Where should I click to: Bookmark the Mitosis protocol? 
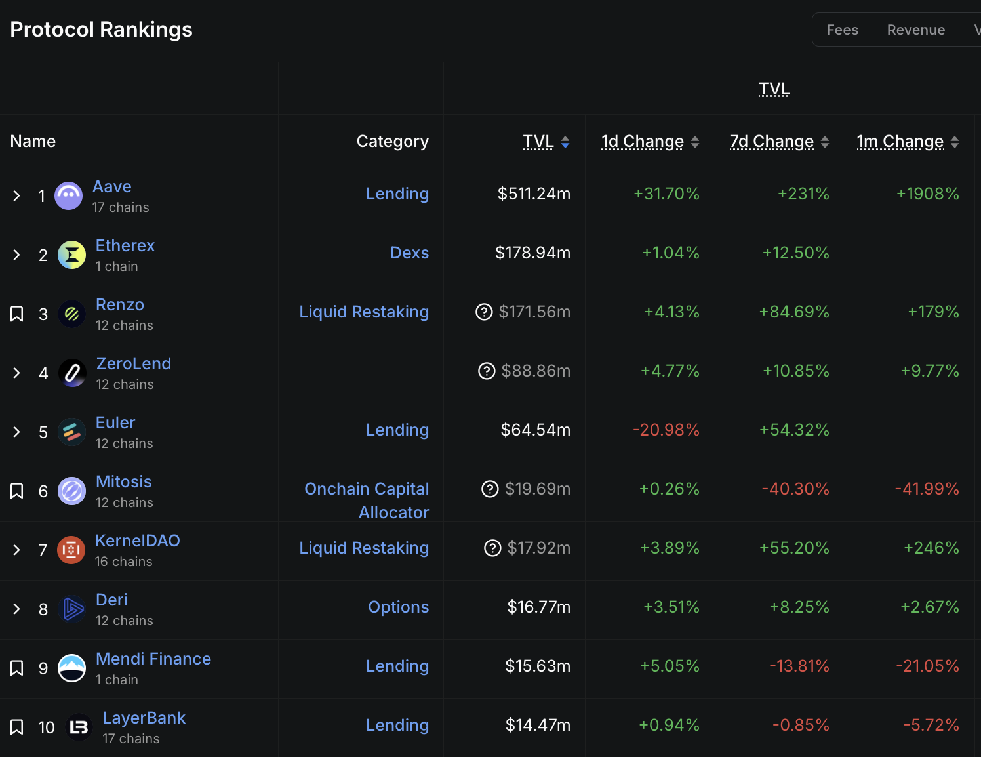pyautogui.click(x=17, y=491)
